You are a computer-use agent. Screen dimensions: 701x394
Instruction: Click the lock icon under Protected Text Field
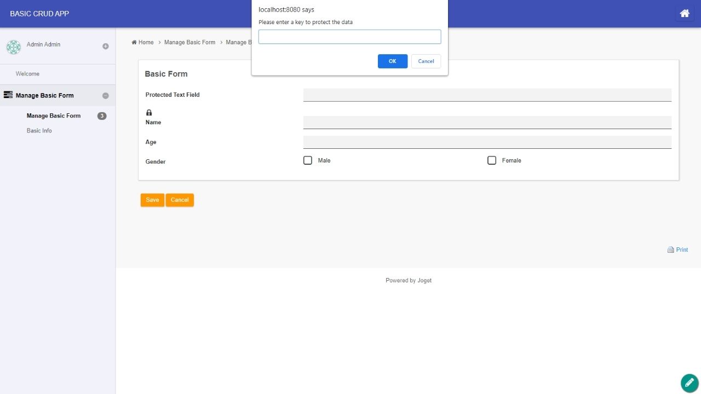coord(149,112)
